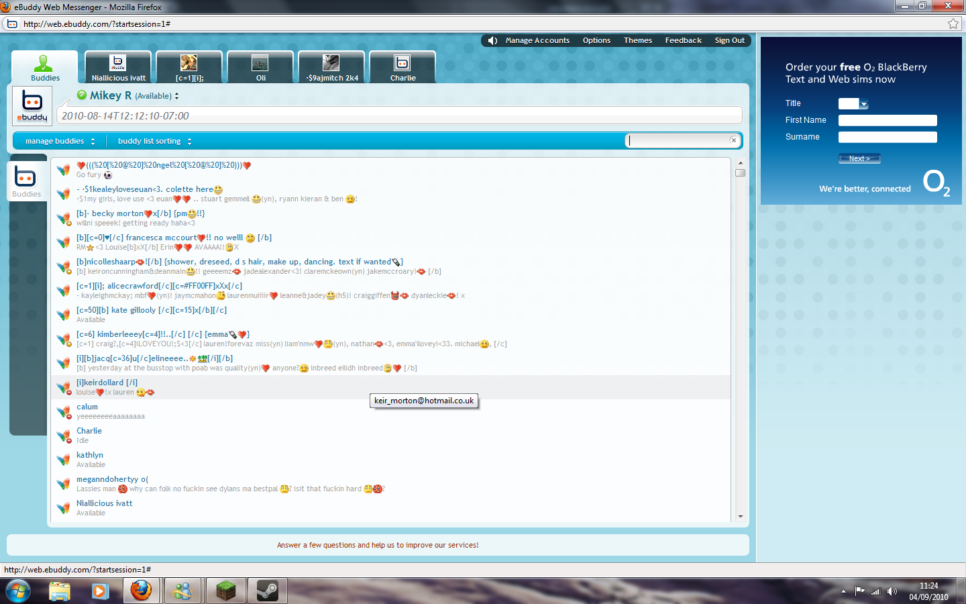Screen dimensions: 966x604
Task: Click the MSN icon beside jacquelineeee
Action: point(64,363)
